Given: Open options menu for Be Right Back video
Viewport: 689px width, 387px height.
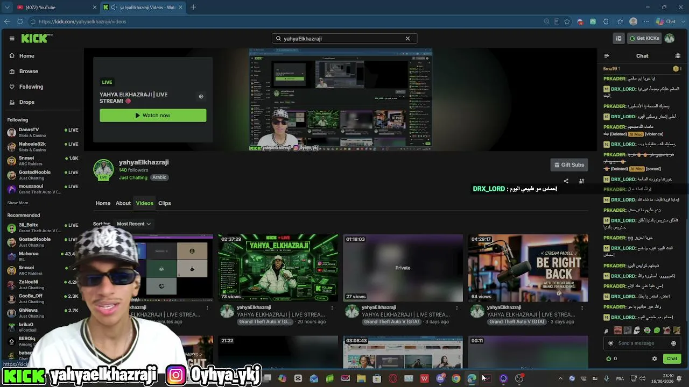Looking at the screenshot, I should (x=582, y=308).
